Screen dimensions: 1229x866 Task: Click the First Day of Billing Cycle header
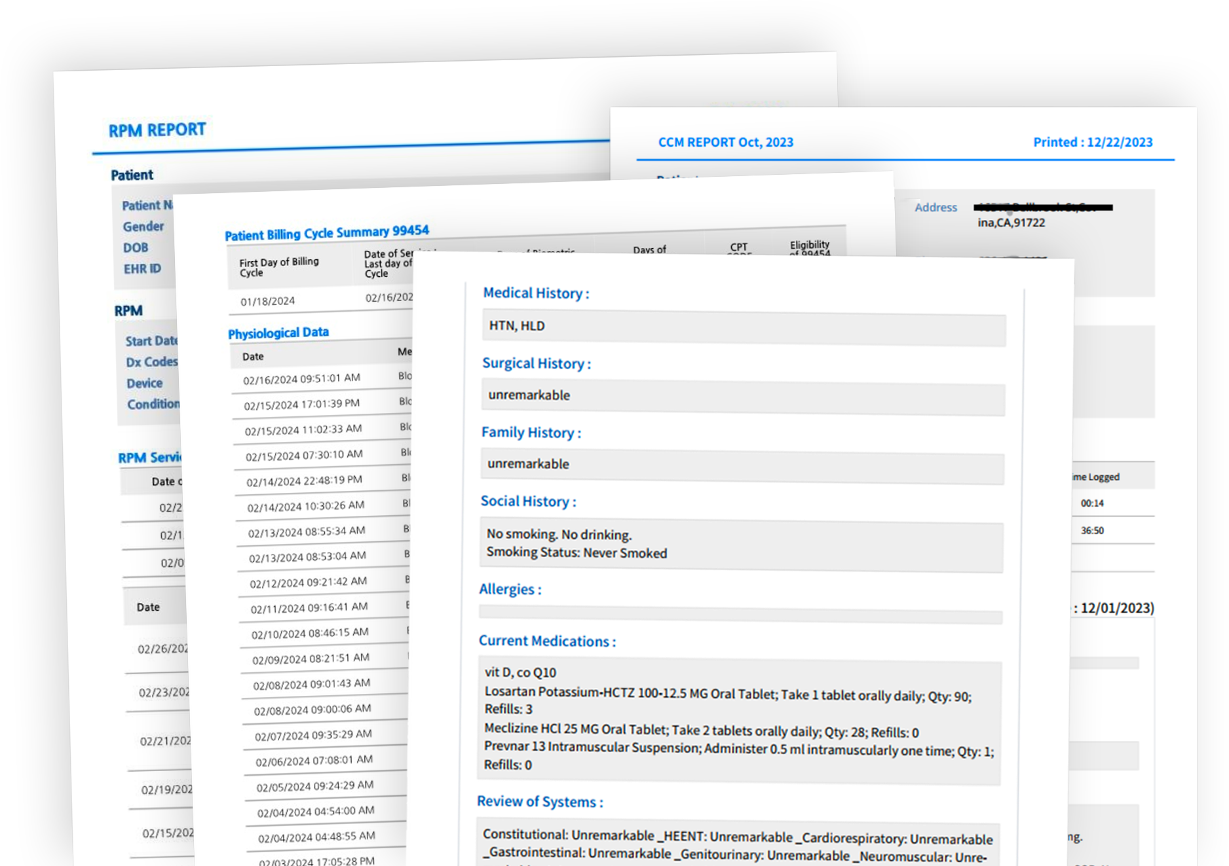tap(279, 267)
